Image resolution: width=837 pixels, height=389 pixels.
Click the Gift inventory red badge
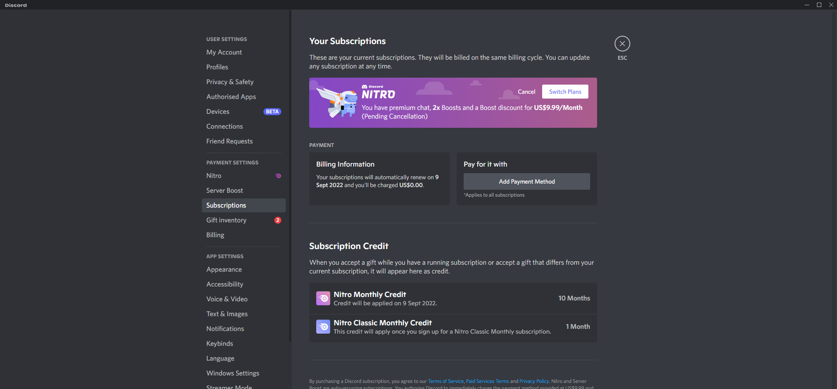277,220
